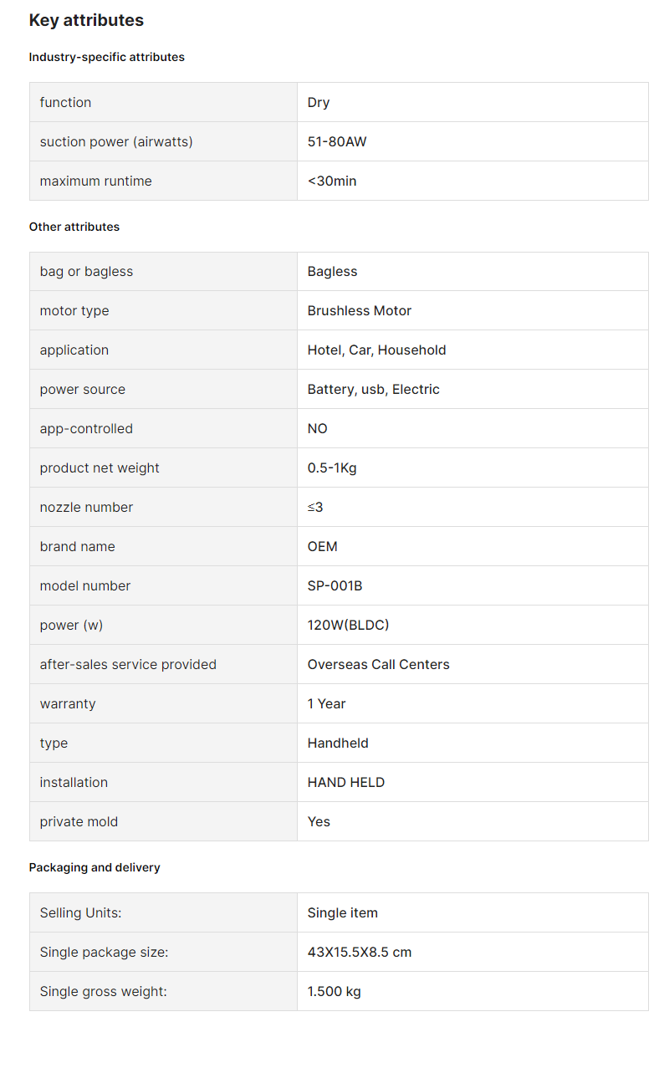This screenshot has width=659, height=1068.
Task: Select the '43X15.5X8.5 cm' package size
Action: click(x=360, y=952)
